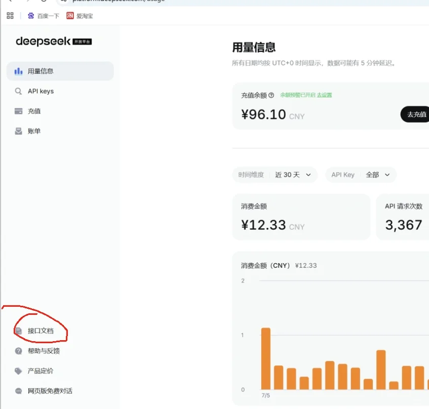Open 产品定价 page
The image size is (429, 409).
click(x=41, y=371)
